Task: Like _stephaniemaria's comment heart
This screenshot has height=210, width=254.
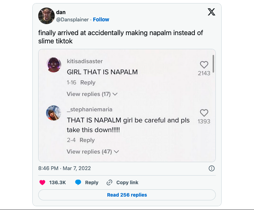Action: click(x=204, y=113)
